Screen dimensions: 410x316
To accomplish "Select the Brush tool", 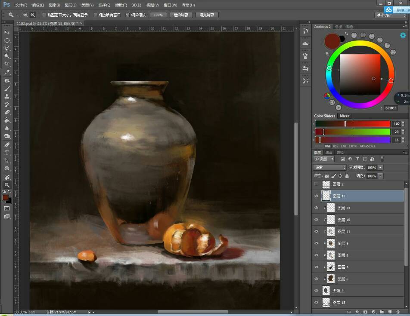I will click(x=7, y=89).
